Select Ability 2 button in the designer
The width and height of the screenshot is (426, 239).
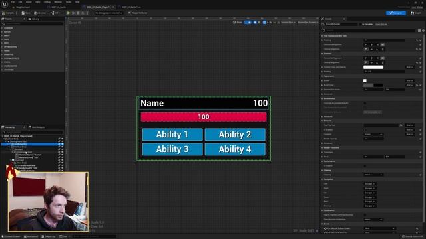(x=235, y=135)
